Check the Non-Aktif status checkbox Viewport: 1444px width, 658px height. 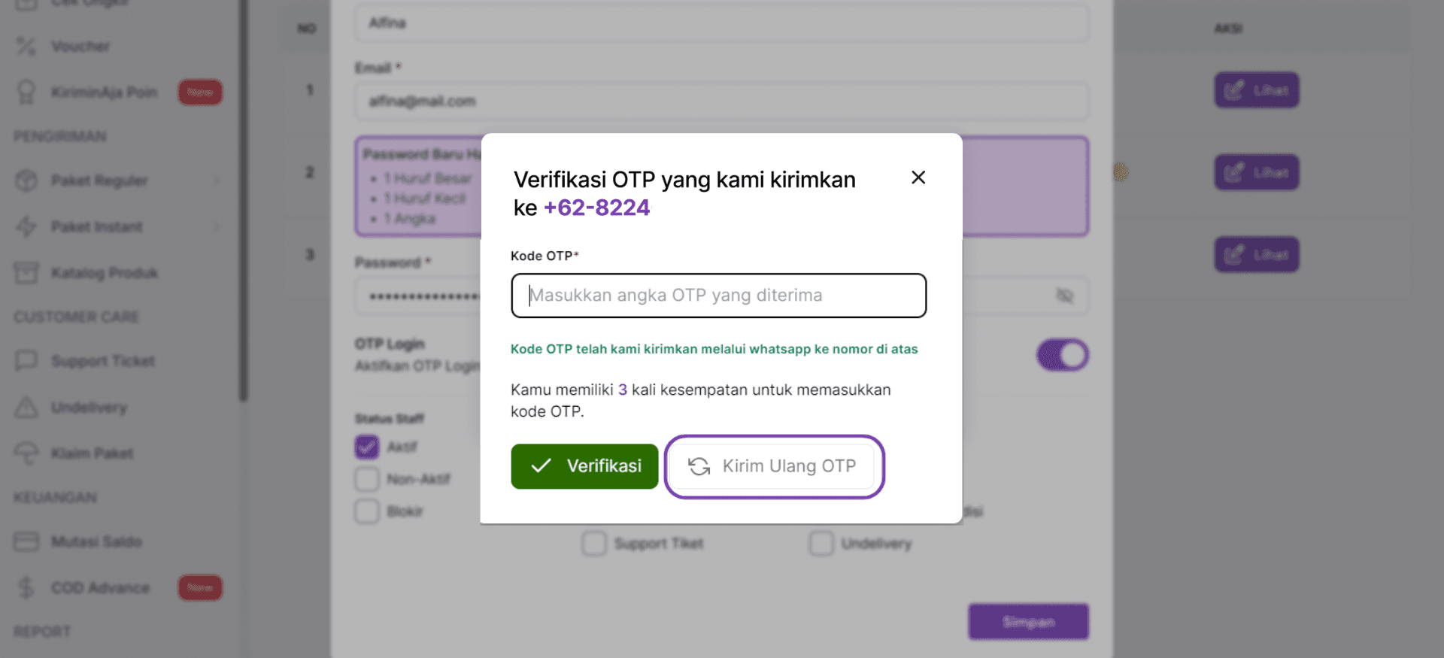(x=367, y=479)
